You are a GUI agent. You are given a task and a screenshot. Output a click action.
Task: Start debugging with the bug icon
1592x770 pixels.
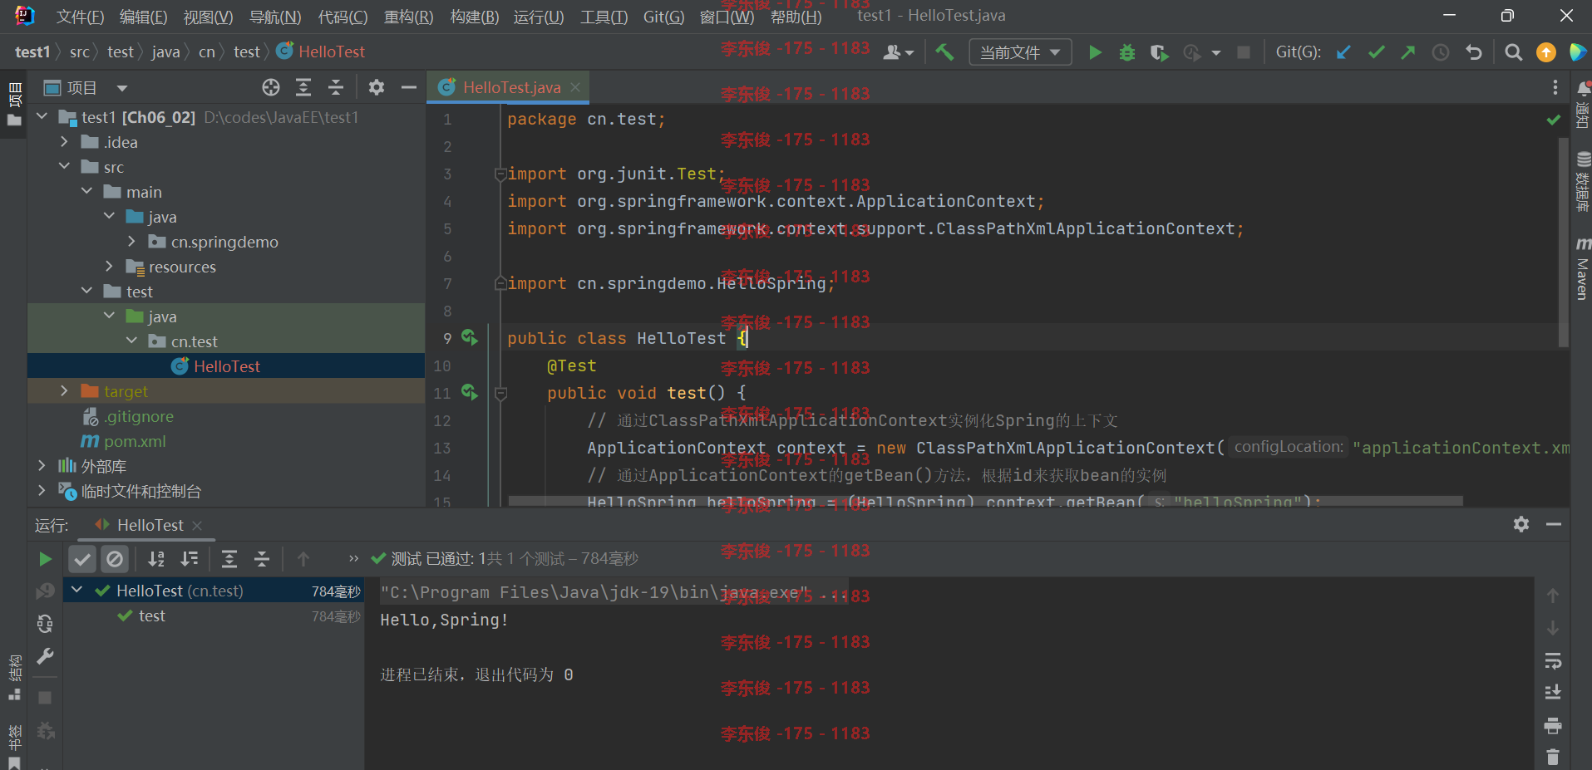[1126, 52]
